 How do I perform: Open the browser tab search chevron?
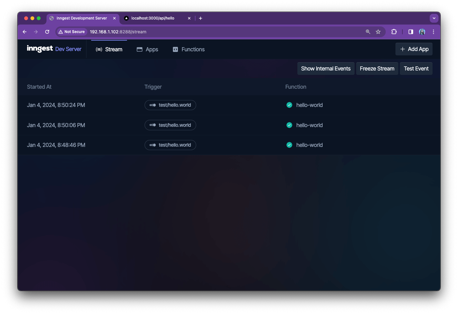tap(434, 18)
